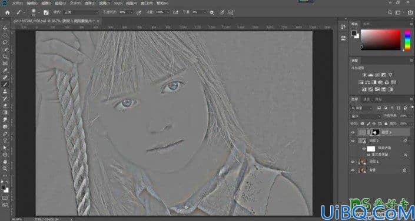This screenshot has height=221, width=415.
Task: Select the Eyedropper tool
Action: [x=5, y=71]
